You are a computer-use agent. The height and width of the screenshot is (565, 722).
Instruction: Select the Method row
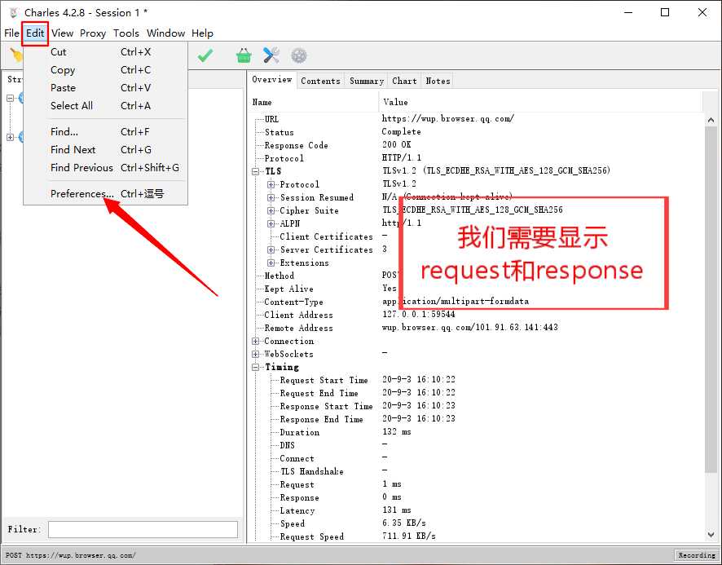477,276
